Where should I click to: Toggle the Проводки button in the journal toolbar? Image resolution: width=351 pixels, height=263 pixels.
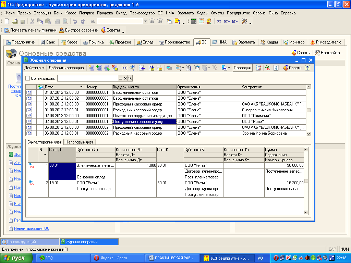point(242,68)
